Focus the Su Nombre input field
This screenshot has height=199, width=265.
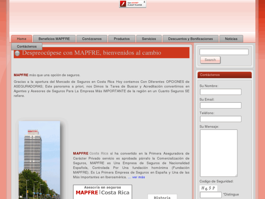click(221, 92)
